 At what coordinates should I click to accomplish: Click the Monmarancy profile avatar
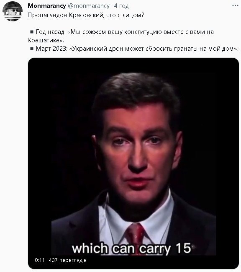coord(13,11)
